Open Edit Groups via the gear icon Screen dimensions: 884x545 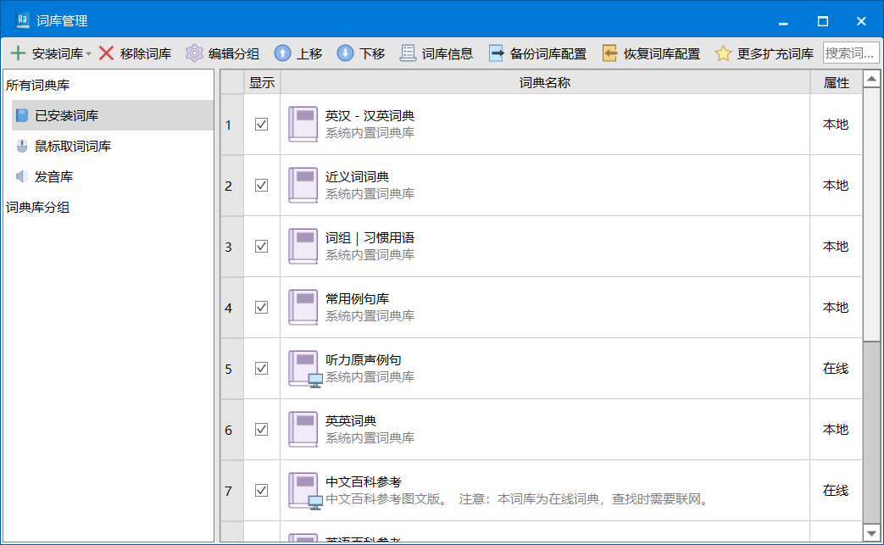click(x=195, y=53)
